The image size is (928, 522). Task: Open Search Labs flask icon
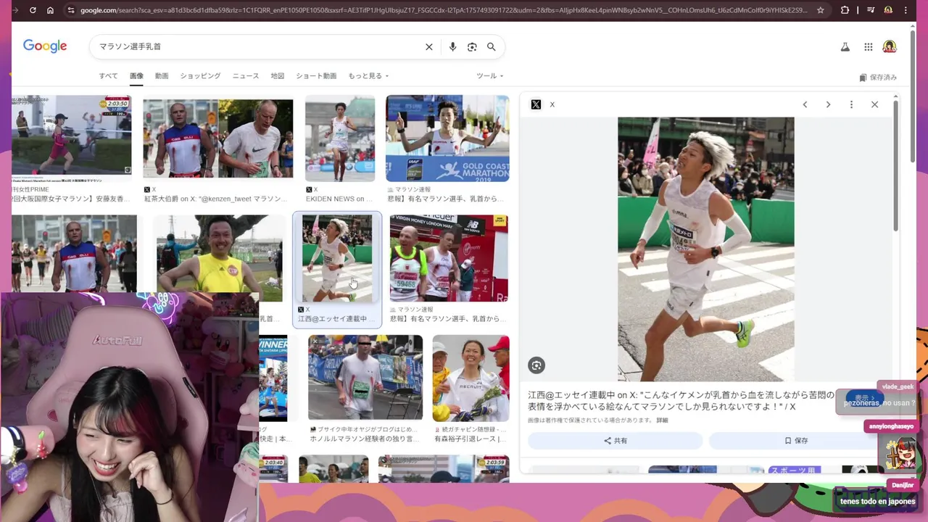(x=845, y=46)
